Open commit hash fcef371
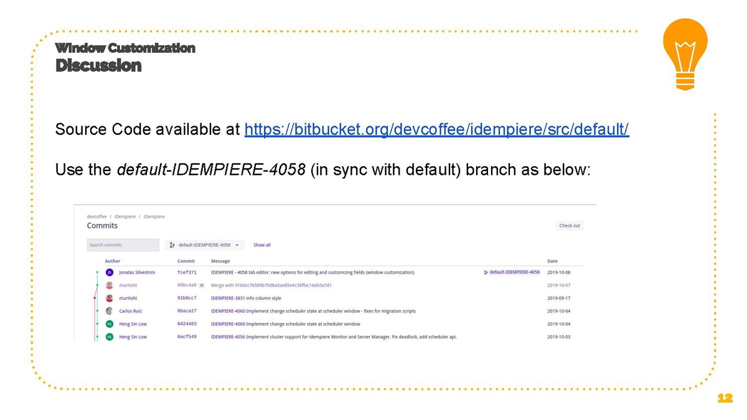 point(187,273)
